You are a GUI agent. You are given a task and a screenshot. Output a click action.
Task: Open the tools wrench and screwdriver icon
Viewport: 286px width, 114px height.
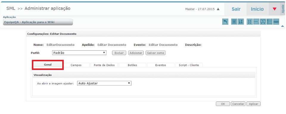click(241, 22)
